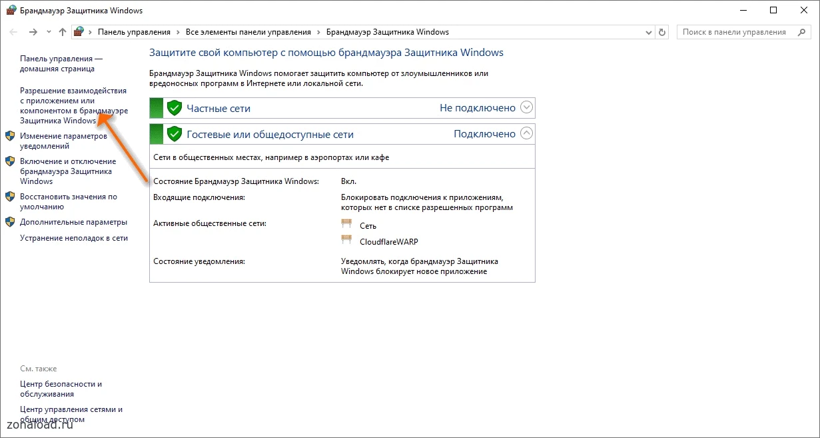Click 'Панель управления' breadcrumb
The width and height of the screenshot is (820, 438).
(134, 32)
